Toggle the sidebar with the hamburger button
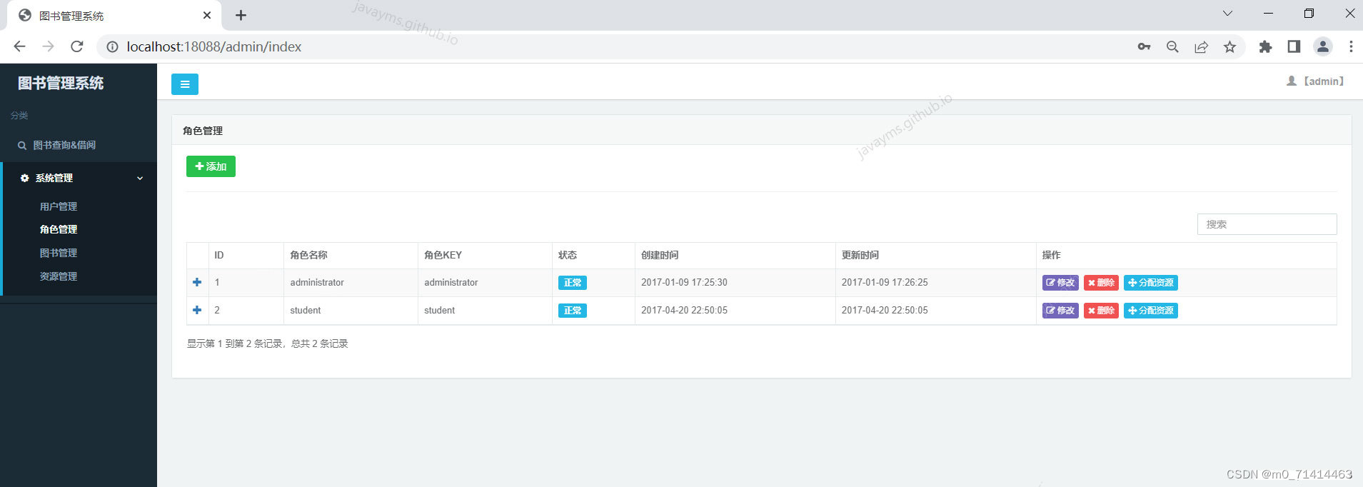Screen dimensions: 1363x487 [x=185, y=84]
